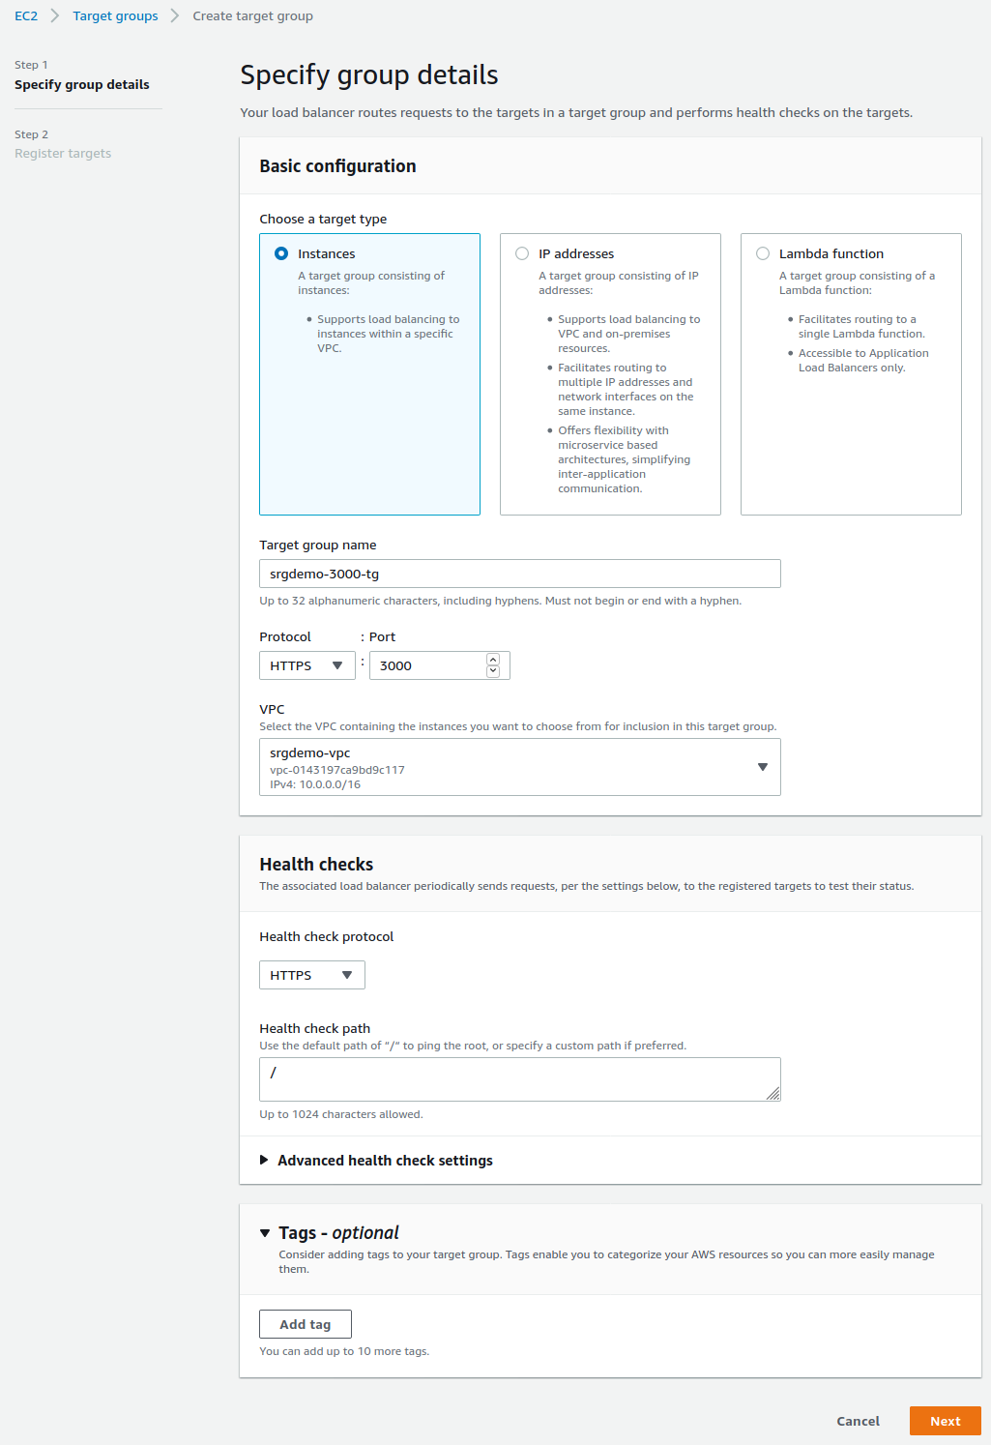Open Target groups breadcrumb link
Image resolution: width=991 pixels, height=1445 pixels.
[115, 16]
